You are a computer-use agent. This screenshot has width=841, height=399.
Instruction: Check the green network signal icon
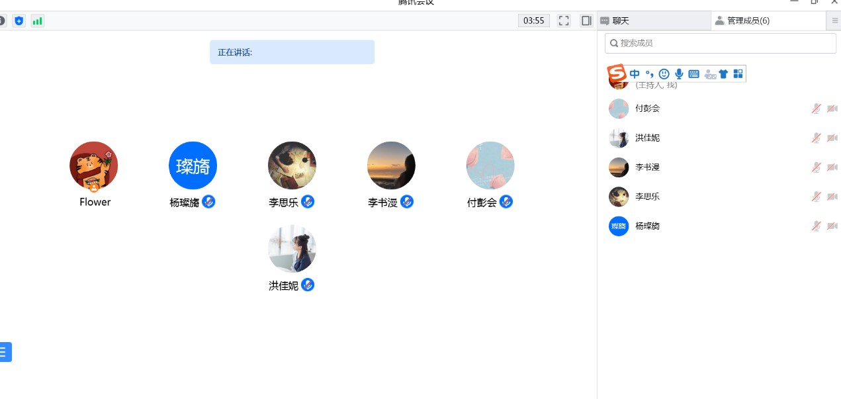coord(37,21)
